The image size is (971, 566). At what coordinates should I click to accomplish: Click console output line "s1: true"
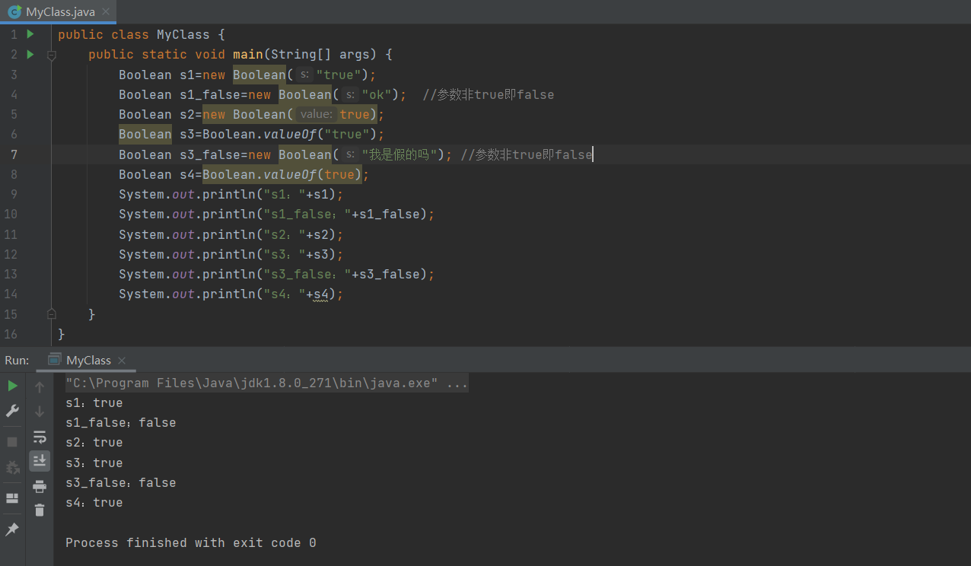pos(94,402)
